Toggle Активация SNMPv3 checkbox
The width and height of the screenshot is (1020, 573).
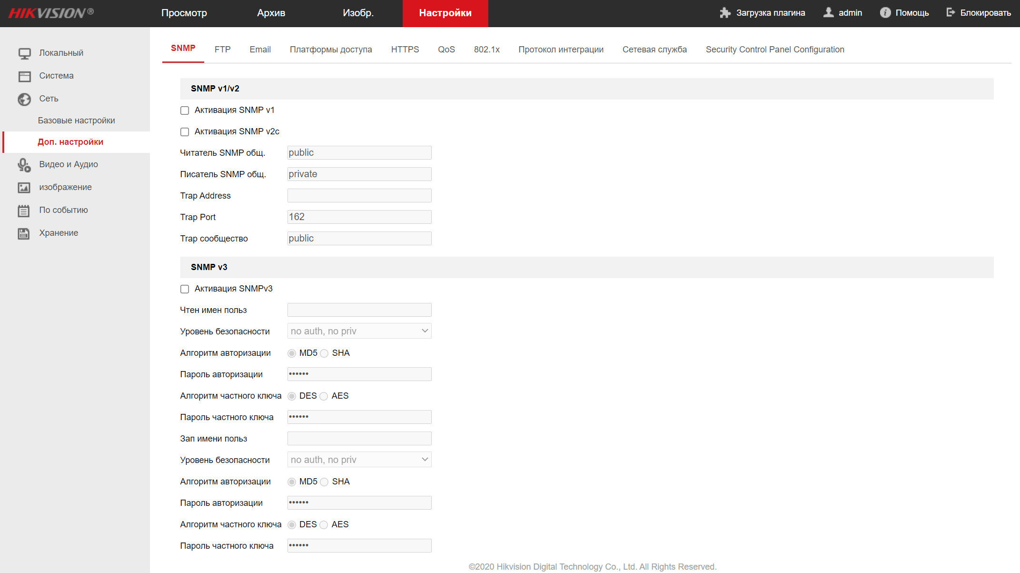185,289
